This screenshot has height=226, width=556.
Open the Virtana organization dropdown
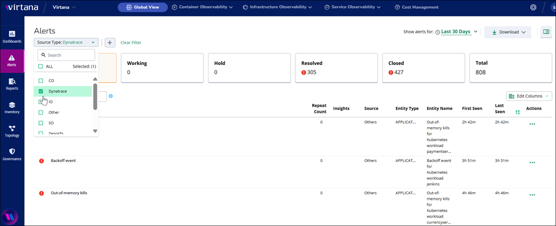[x=64, y=7]
